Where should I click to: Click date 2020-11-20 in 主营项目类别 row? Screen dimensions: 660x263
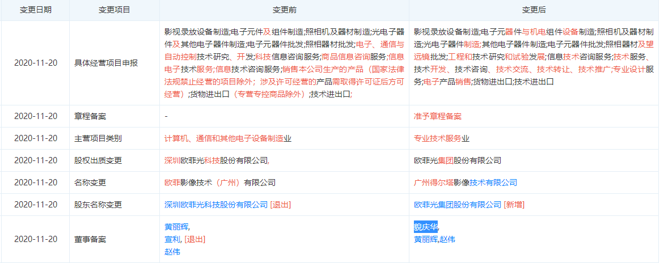pyautogui.click(x=36, y=138)
